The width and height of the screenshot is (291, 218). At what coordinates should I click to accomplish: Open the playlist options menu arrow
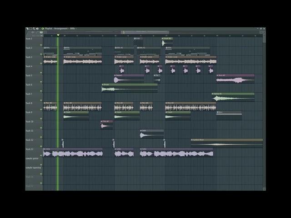(27, 29)
